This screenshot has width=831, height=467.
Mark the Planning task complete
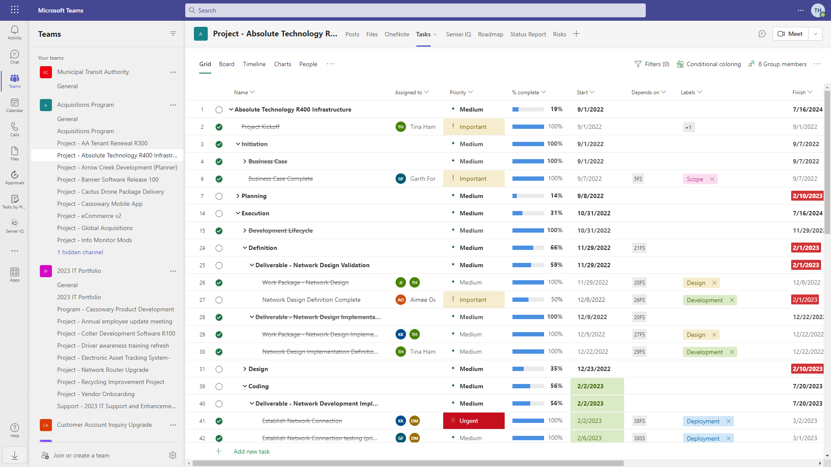(x=219, y=196)
